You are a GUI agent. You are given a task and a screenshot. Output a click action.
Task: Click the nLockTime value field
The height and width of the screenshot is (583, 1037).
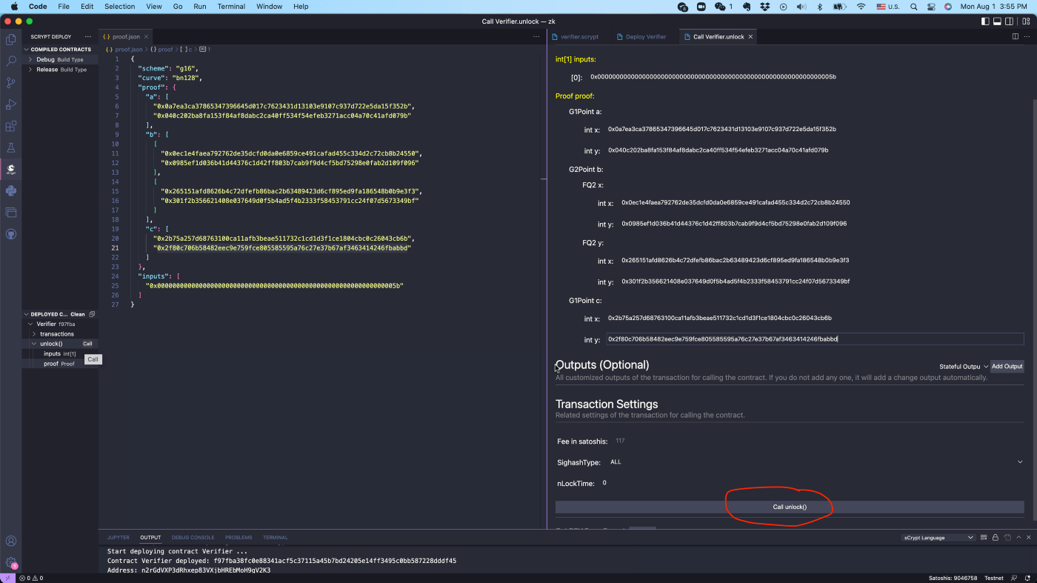(x=811, y=483)
